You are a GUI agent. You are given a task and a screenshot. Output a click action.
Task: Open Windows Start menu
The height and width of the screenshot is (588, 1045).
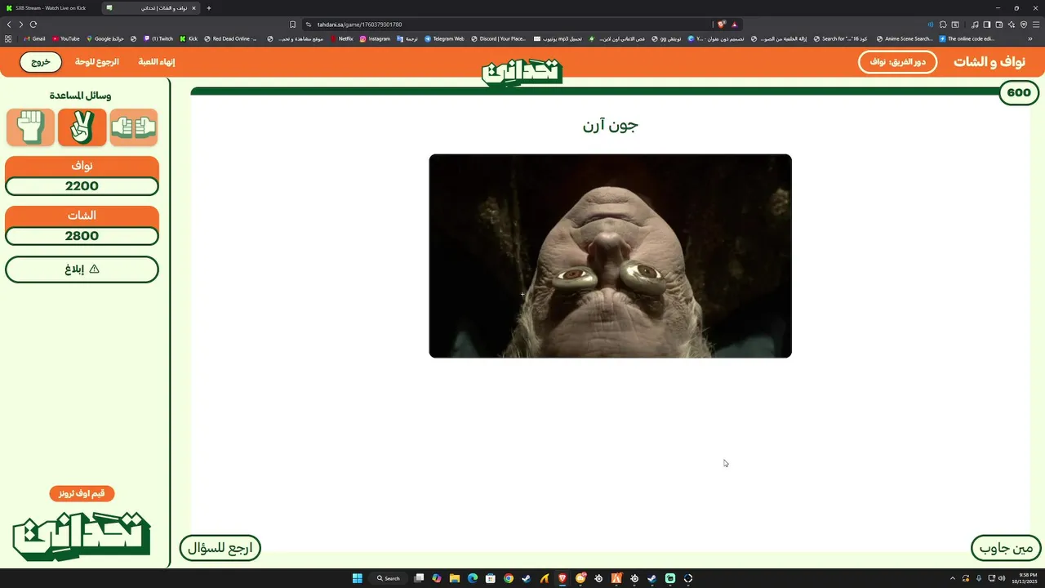pyautogui.click(x=357, y=578)
